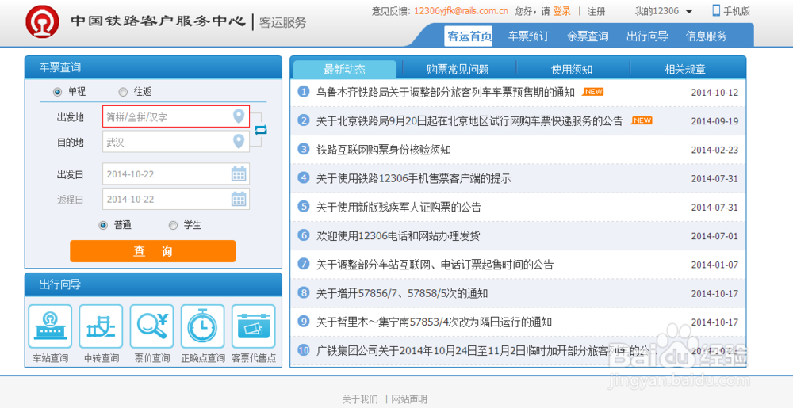Open 票价查询 fare search icon
Image resolution: width=793 pixels, height=408 pixels.
(151, 326)
